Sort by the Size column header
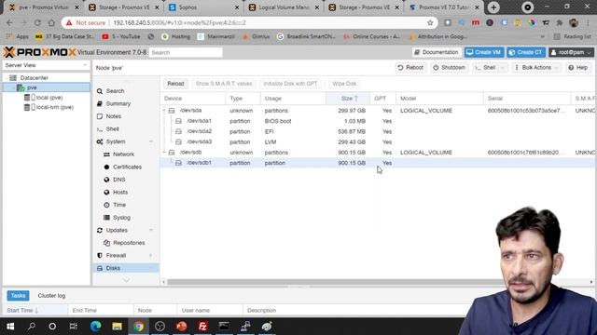The width and height of the screenshot is (597, 335). pos(348,99)
